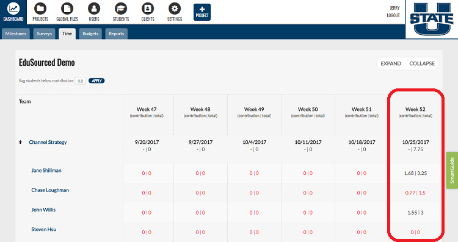Switch to the Reports tab

[x=117, y=34]
